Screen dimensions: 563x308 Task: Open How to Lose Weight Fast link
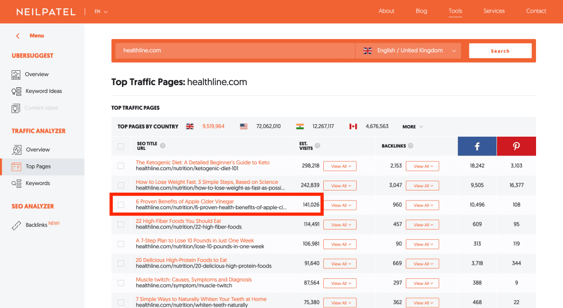(207, 182)
